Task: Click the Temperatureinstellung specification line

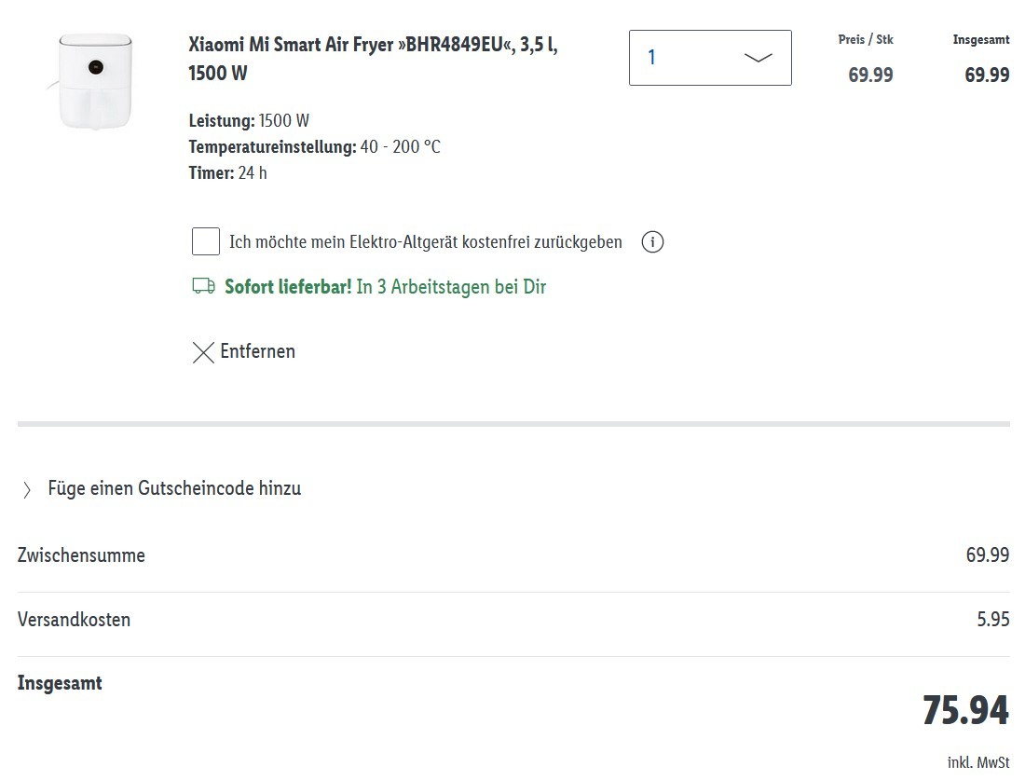Action: 314,146
